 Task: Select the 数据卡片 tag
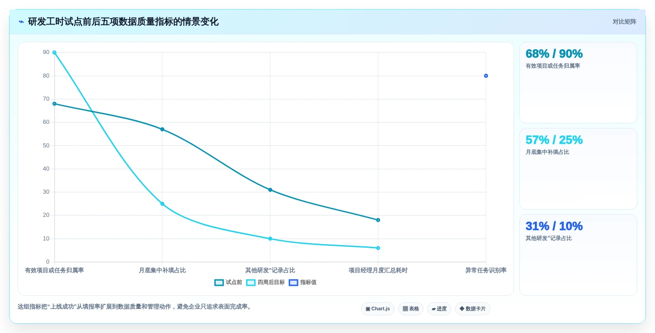click(x=473, y=309)
